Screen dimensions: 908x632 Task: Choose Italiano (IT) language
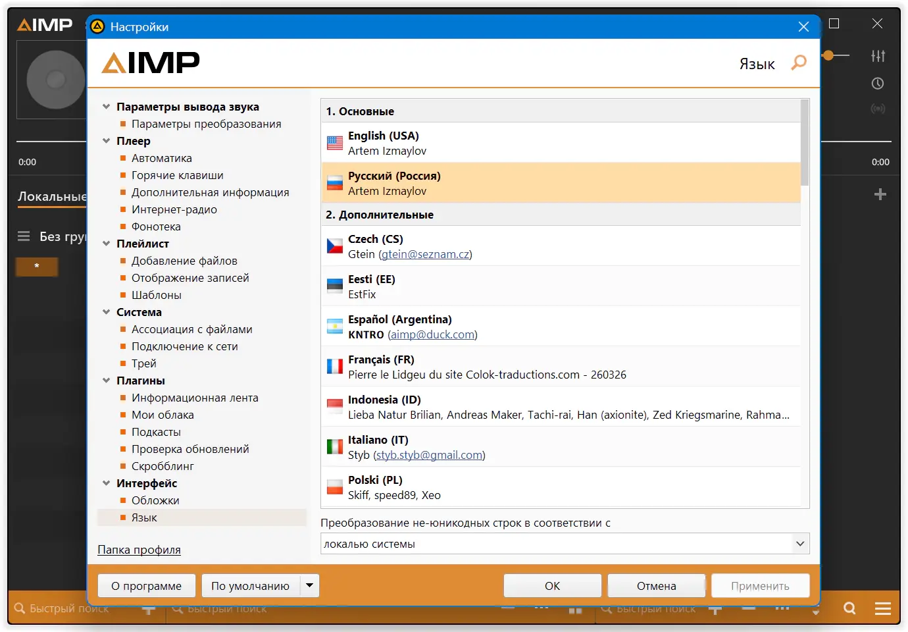click(x=561, y=447)
